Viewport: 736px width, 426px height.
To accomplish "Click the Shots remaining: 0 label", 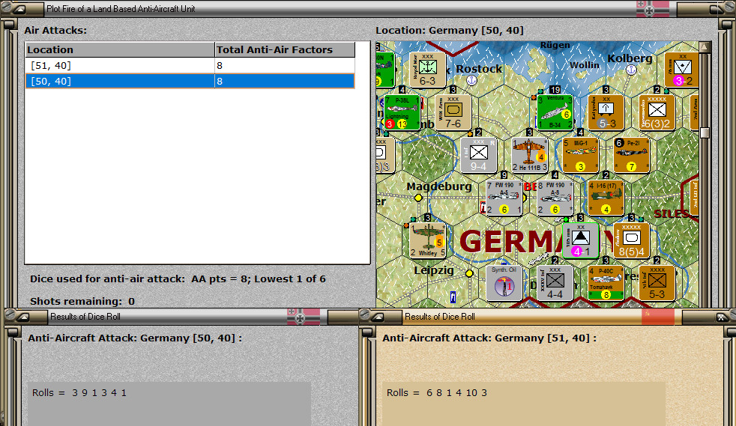I will coord(82,301).
